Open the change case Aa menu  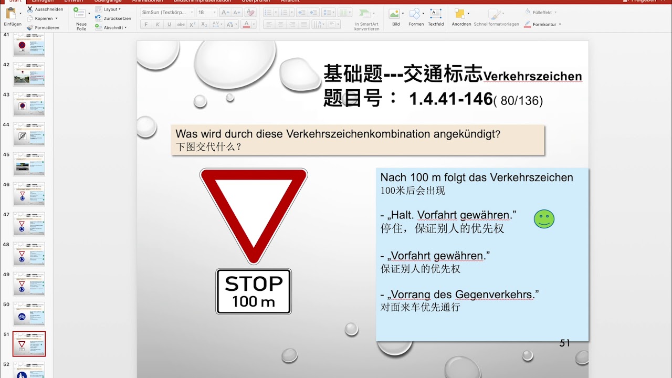coord(231,25)
